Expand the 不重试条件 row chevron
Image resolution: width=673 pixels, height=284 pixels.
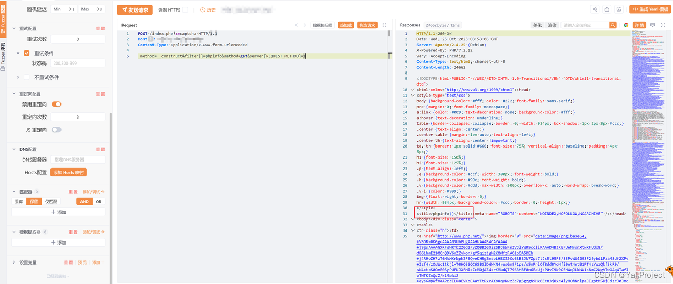18,77
